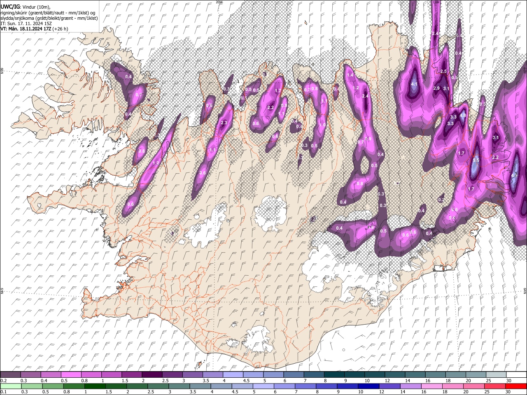
Task: Click the darkest purple top-row swatch labeled 2
Action: pos(152,375)
